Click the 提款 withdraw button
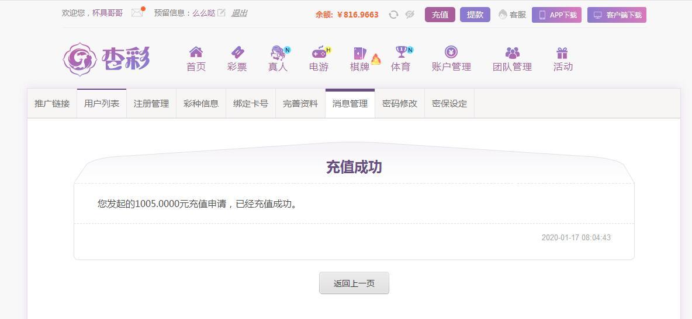This screenshot has height=319, width=692. coord(475,15)
